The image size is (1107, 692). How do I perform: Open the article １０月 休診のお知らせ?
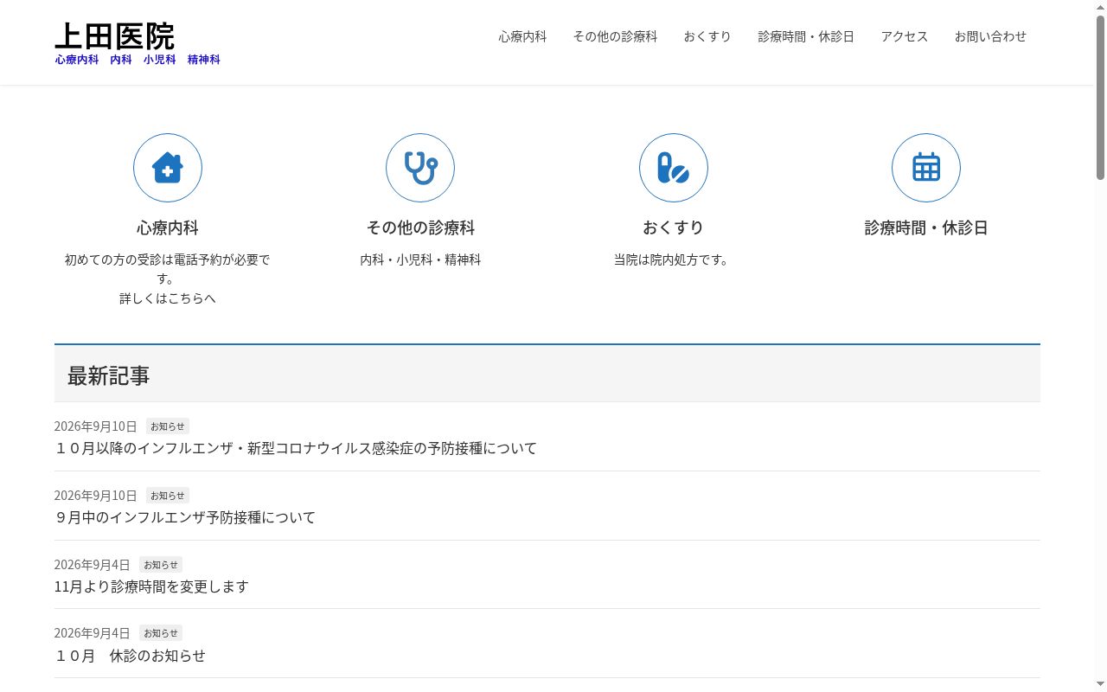click(x=130, y=656)
